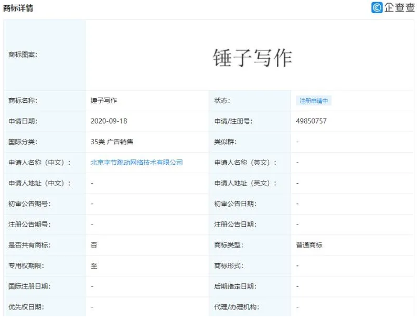Click the 申请日期 label
Viewport: 417px width, 320px height.
click(x=23, y=121)
